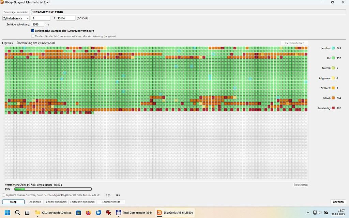Stop the scan with Stopp button
Image resolution: width=349 pixels, height=218 pixels.
[x=13, y=202]
